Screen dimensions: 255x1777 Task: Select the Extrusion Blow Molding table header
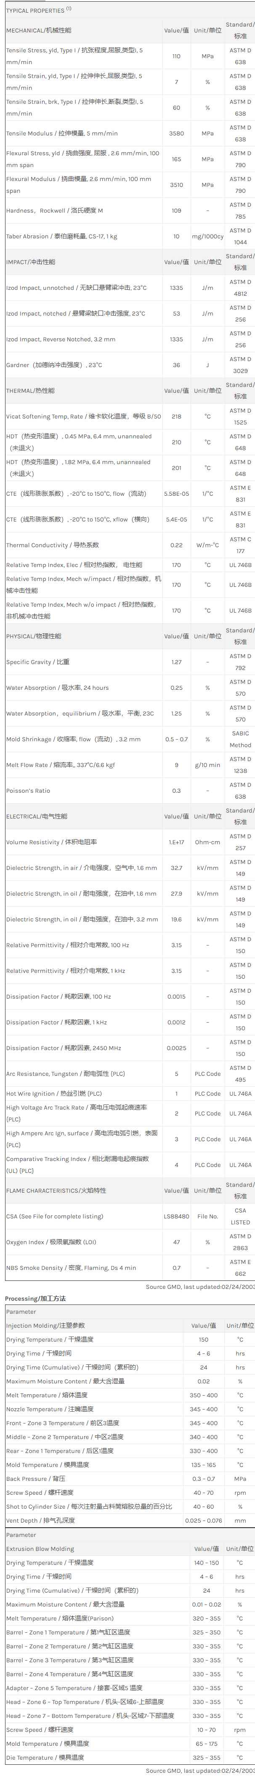coord(40,1549)
